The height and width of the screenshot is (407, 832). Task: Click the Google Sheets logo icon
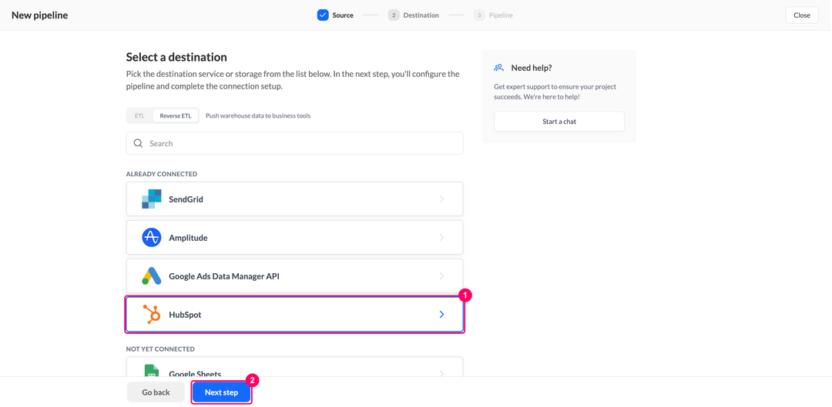(151, 371)
